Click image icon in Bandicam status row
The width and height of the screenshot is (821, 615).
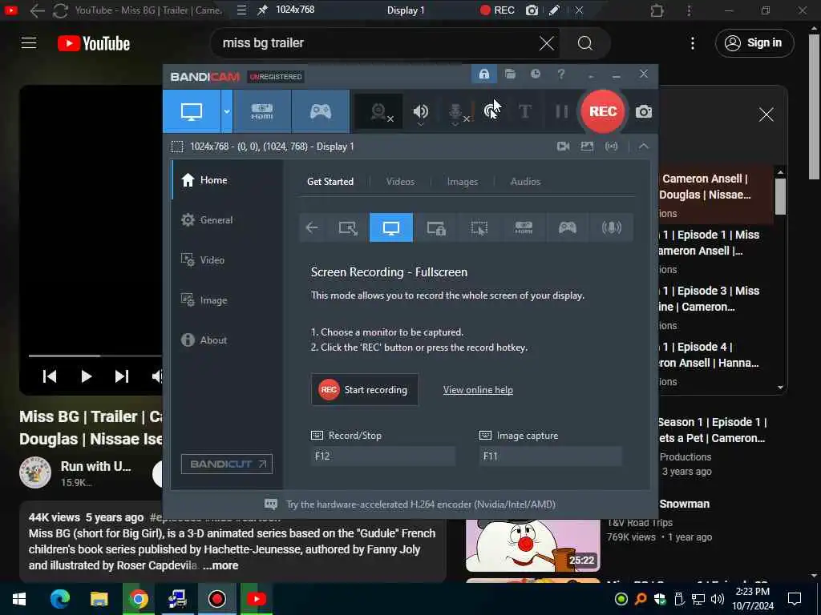click(587, 147)
